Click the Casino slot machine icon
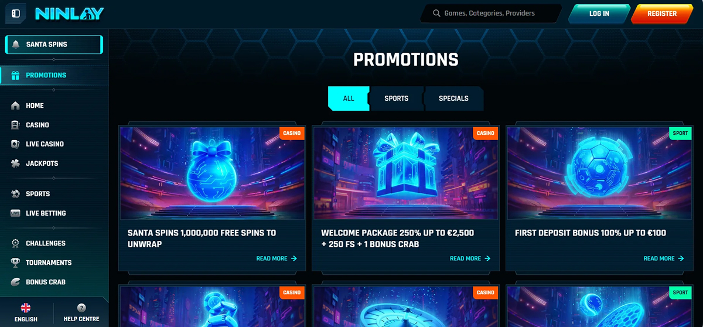Screen dimensions: 703x327 point(15,125)
